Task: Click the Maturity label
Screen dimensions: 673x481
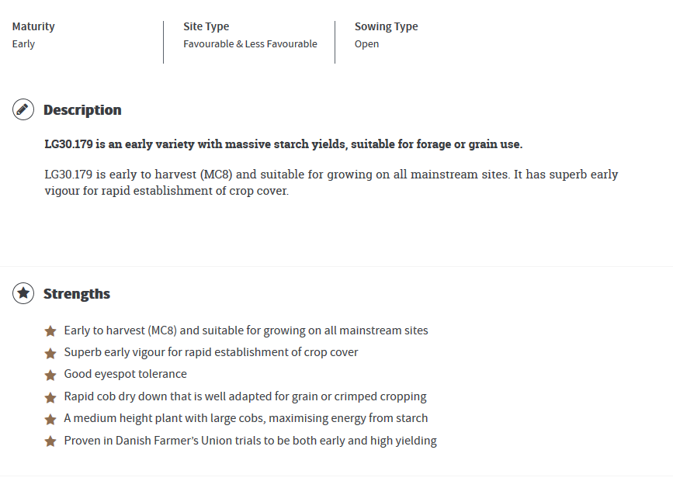Action: tap(33, 26)
